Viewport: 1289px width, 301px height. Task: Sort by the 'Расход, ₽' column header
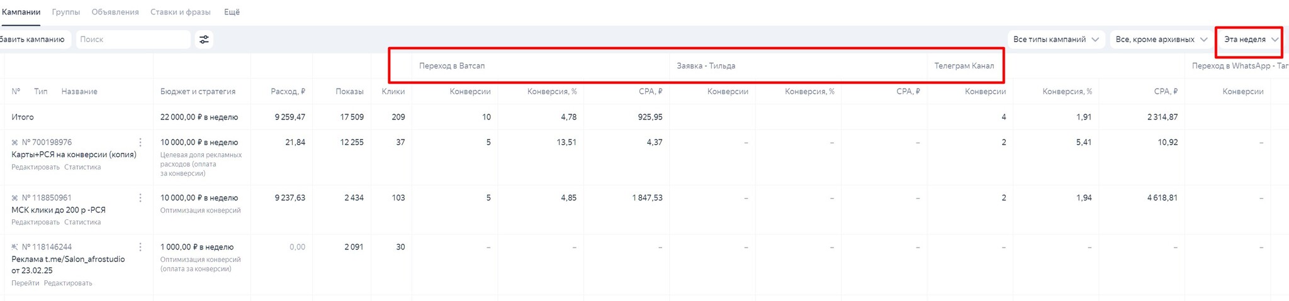[x=288, y=92]
